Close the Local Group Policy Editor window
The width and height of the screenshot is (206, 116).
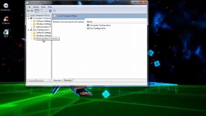point(144,2)
